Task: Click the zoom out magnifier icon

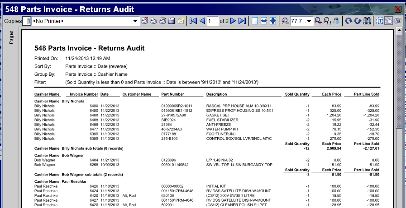Action: coord(285,21)
